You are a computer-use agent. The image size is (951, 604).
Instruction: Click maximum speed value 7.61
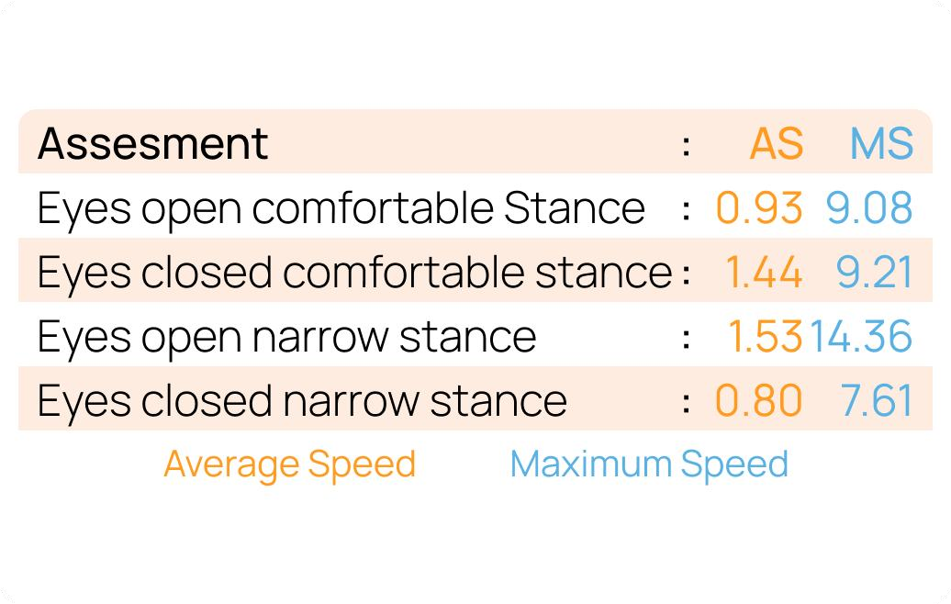(x=876, y=401)
